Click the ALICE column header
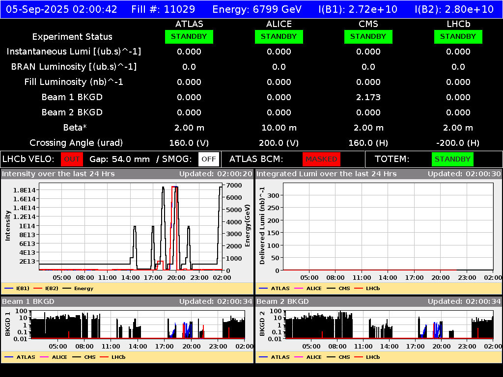503x377 pixels. click(279, 24)
